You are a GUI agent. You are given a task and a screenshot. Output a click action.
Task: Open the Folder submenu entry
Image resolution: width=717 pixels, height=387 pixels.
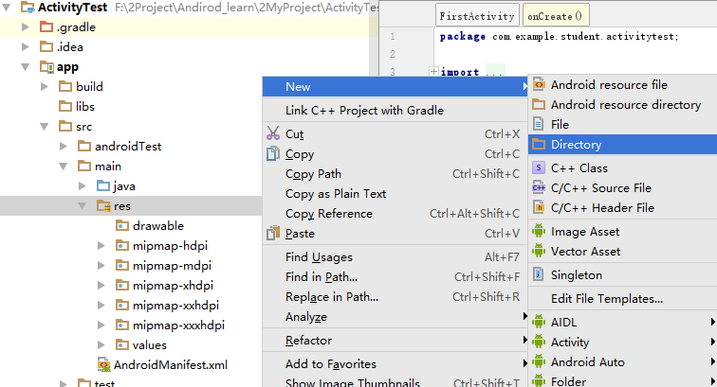pos(622,381)
